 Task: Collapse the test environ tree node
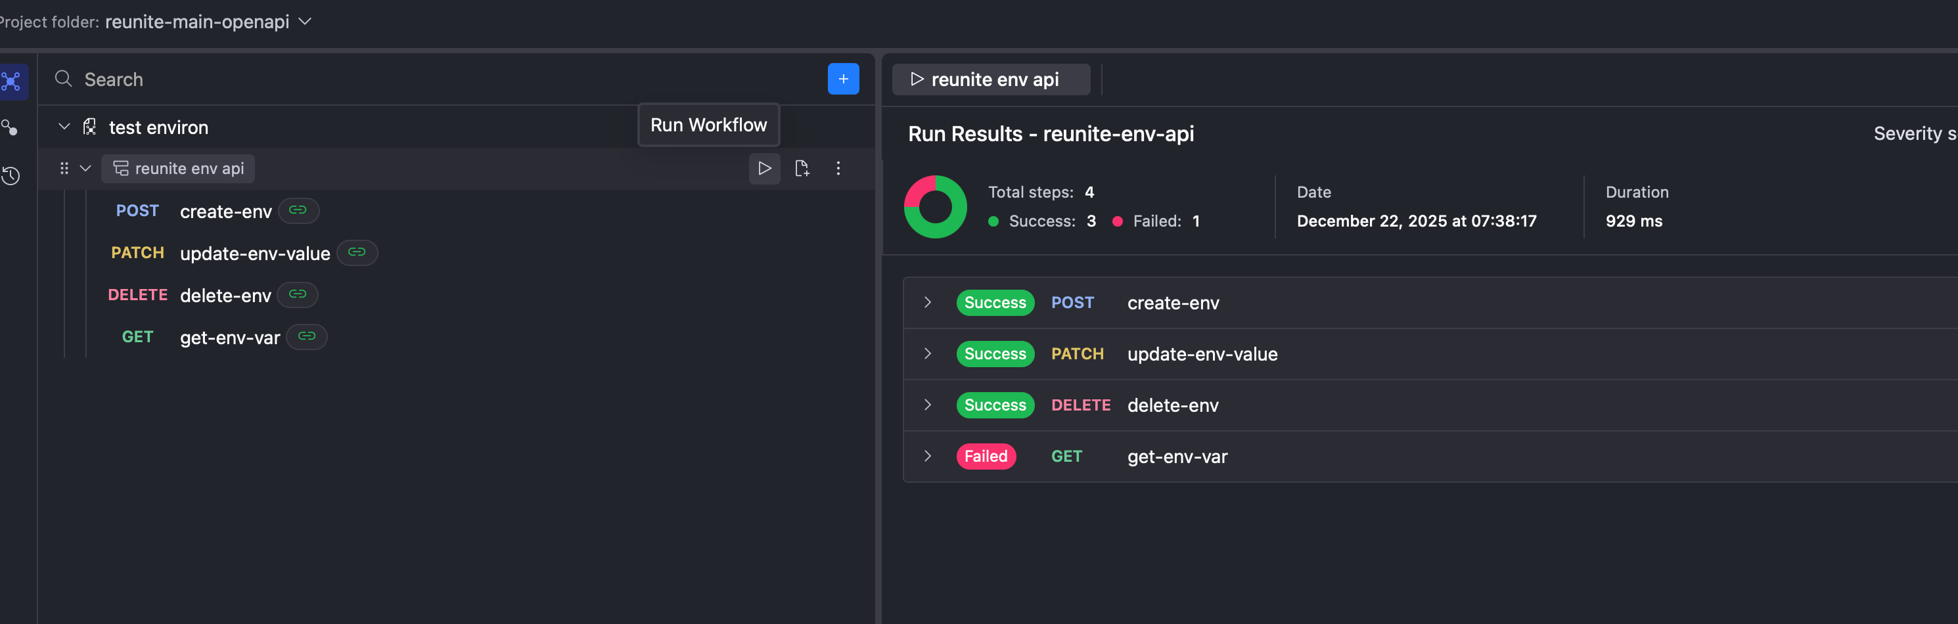tap(64, 127)
